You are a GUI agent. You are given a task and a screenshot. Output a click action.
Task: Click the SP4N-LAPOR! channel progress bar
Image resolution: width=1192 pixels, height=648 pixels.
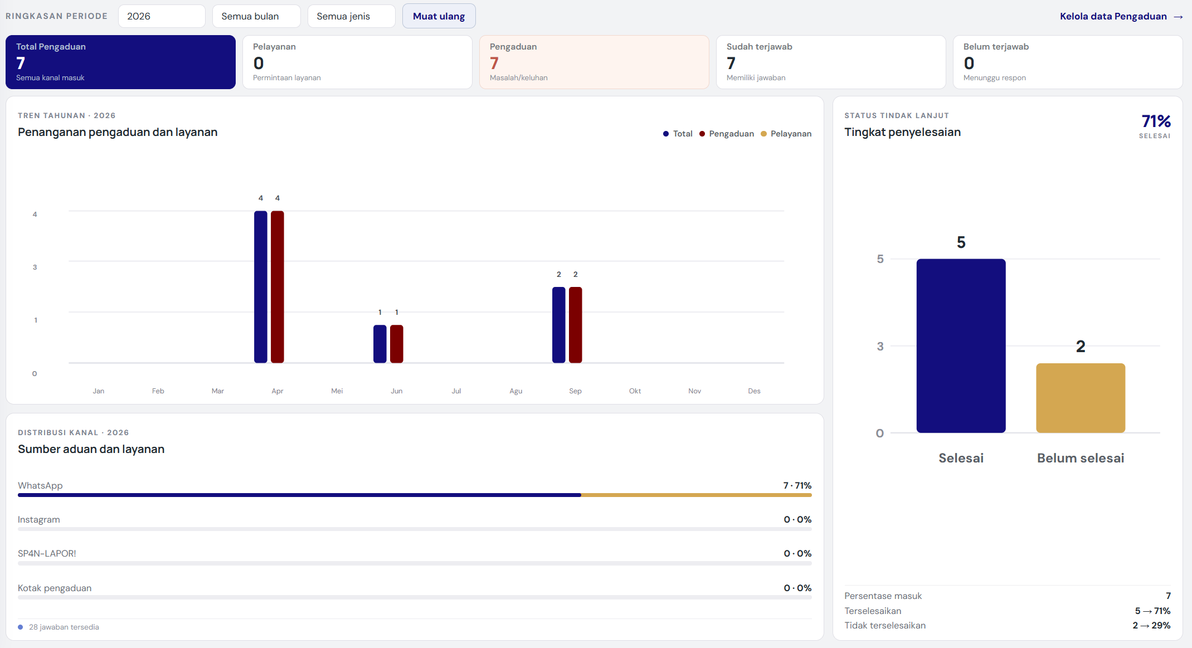415,563
